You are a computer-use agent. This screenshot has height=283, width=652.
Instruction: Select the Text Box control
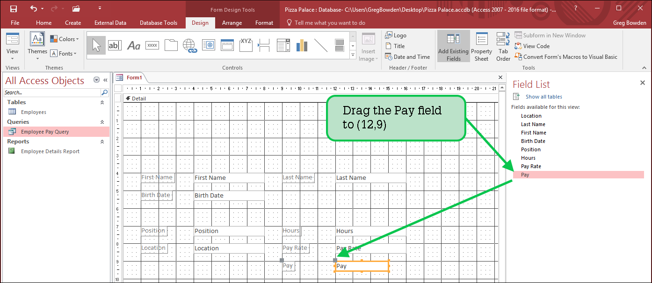tap(115, 45)
